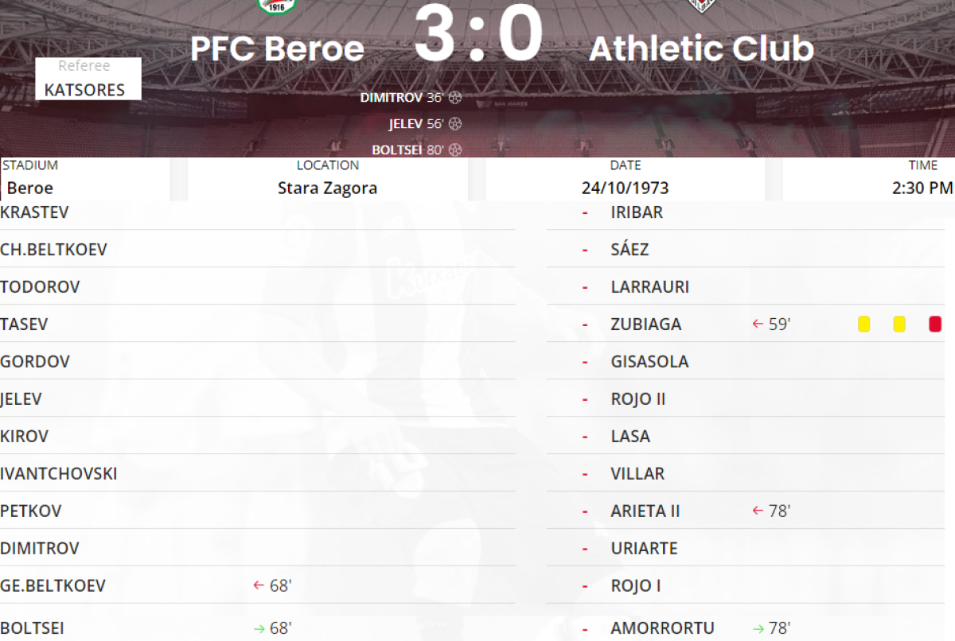Click the first yellow card next to Zubiaga
Screen dimensions: 955x641
(863, 324)
